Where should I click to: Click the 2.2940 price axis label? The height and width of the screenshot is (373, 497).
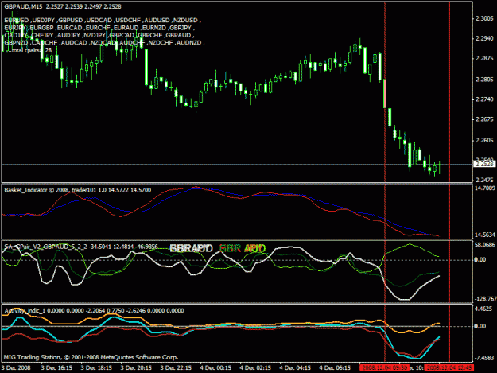coord(484,38)
